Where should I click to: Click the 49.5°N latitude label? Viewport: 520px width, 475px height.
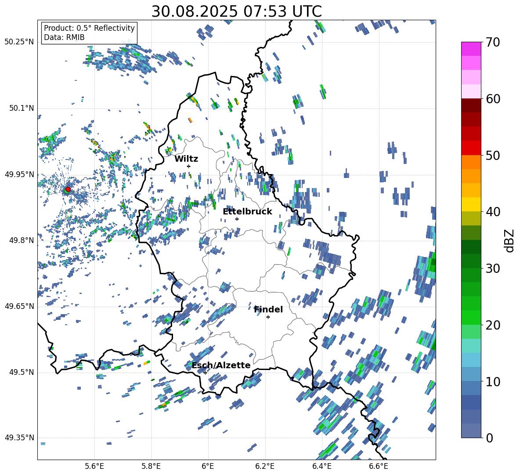click(22, 372)
